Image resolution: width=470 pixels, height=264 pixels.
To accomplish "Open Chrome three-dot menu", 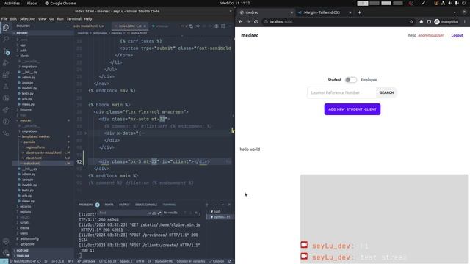I will click(x=465, y=22).
